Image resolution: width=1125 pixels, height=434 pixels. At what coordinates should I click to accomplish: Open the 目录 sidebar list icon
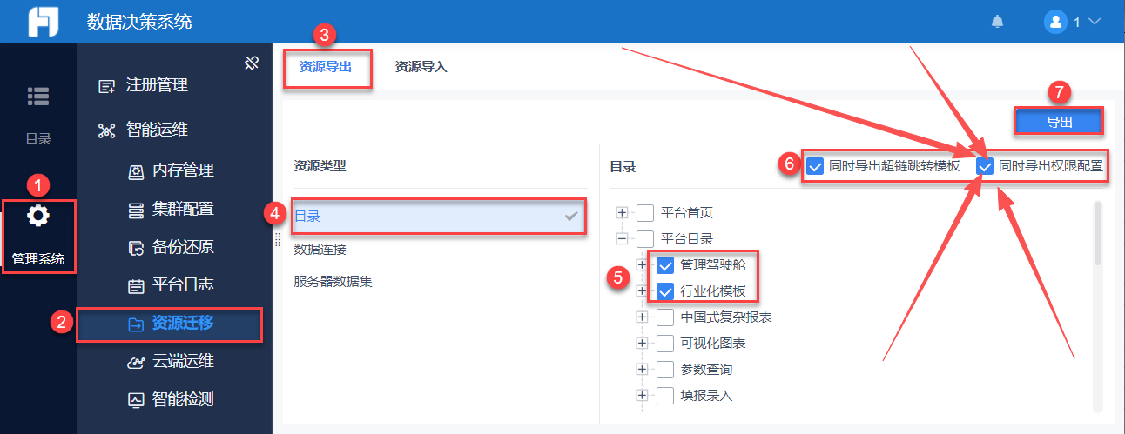coord(37,96)
